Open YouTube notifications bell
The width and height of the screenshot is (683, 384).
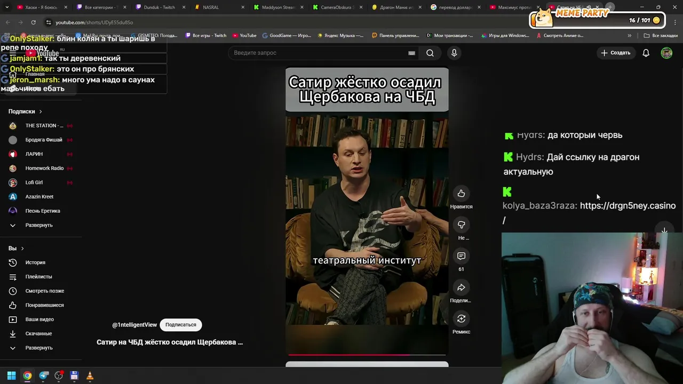click(x=646, y=53)
